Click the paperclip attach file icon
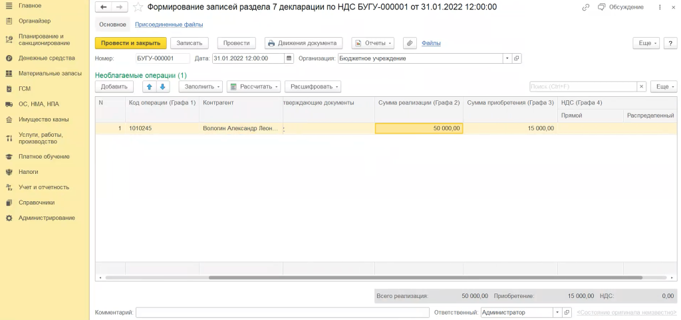Screen dimensions: 681x320 click(410, 43)
